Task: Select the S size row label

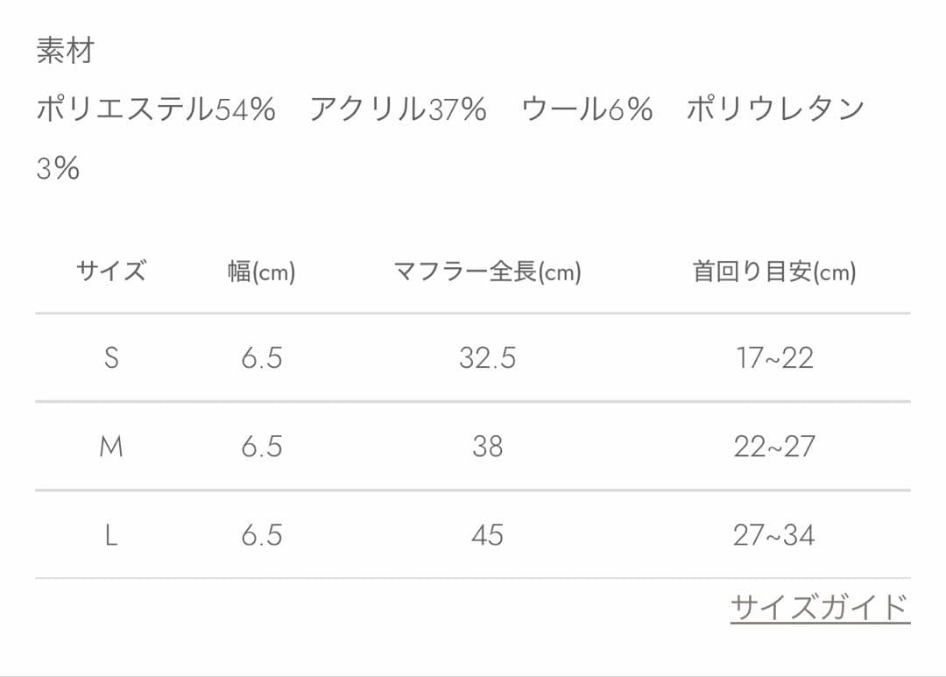Action: click(111, 358)
